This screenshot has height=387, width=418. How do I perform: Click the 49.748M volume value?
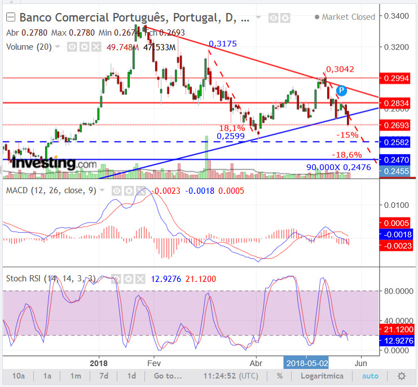click(x=122, y=47)
